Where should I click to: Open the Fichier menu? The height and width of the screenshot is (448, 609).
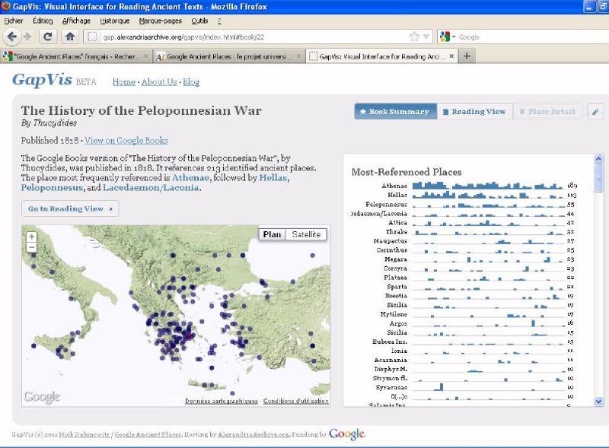(14, 21)
